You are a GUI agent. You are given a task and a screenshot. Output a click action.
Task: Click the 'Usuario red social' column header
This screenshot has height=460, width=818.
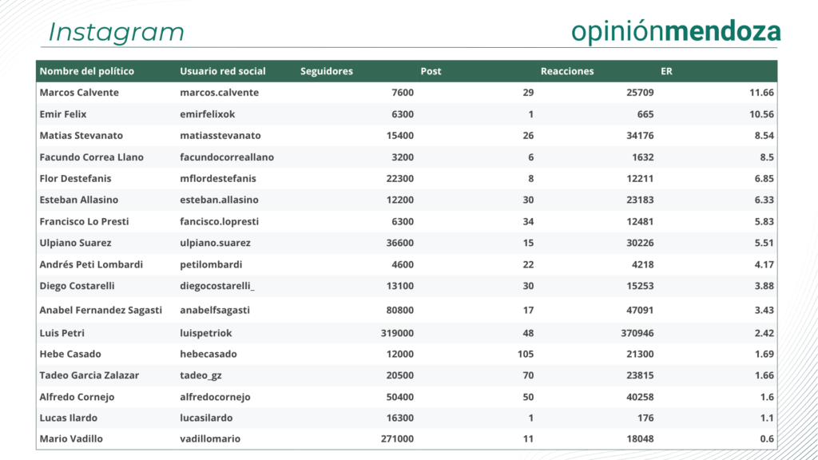point(223,71)
